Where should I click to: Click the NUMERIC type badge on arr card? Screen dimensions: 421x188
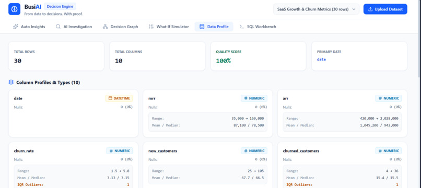coord(389,98)
